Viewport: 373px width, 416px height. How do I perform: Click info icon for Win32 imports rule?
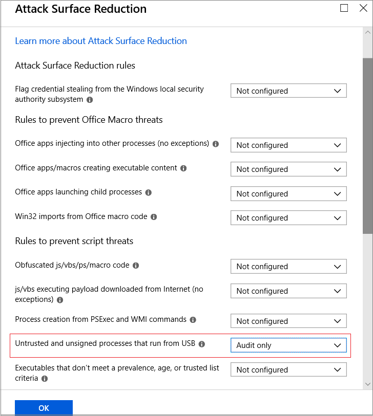click(x=154, y=217)
